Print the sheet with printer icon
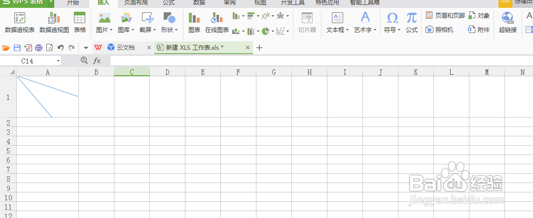533x218 pixels. [x=39, y=48]
